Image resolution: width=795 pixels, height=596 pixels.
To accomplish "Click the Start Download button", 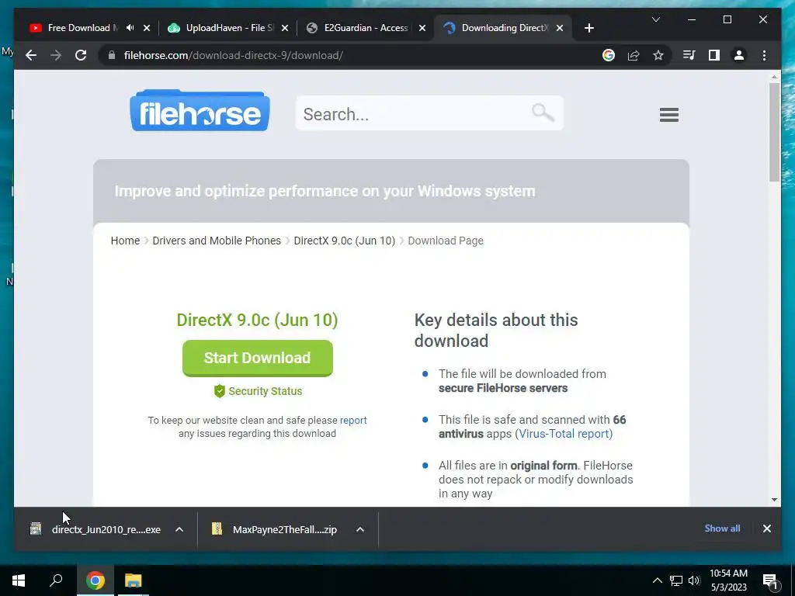I will click(x=258, y=358).
